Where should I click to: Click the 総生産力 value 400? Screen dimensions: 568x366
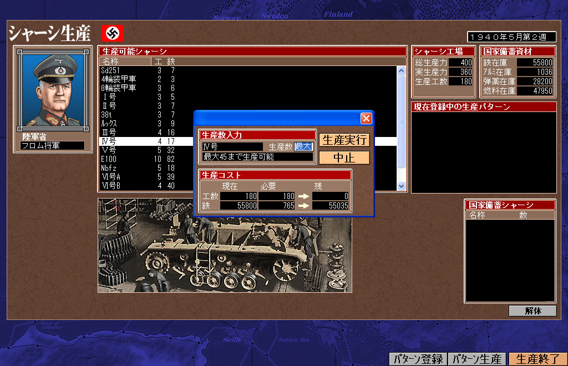coord(460,63)
